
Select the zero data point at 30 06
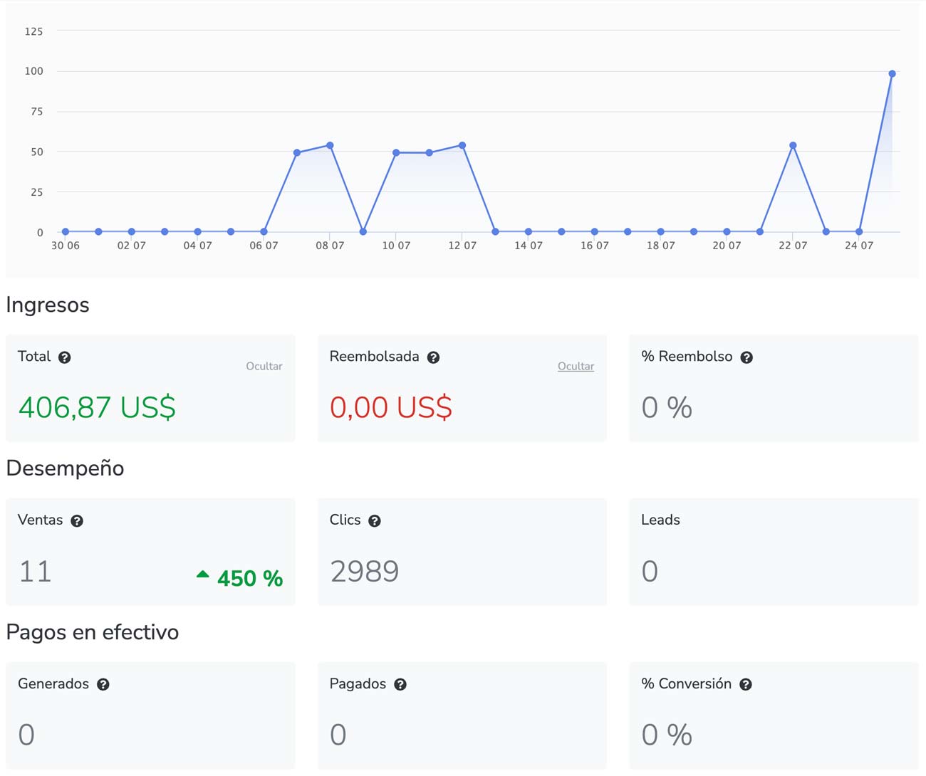click(66, 231)
